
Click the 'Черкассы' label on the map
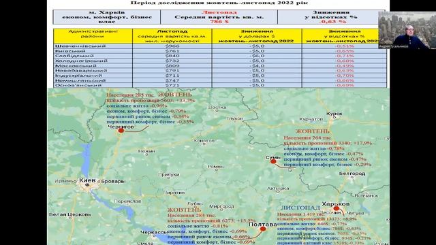pyautogui.click(x=154, y=232)
